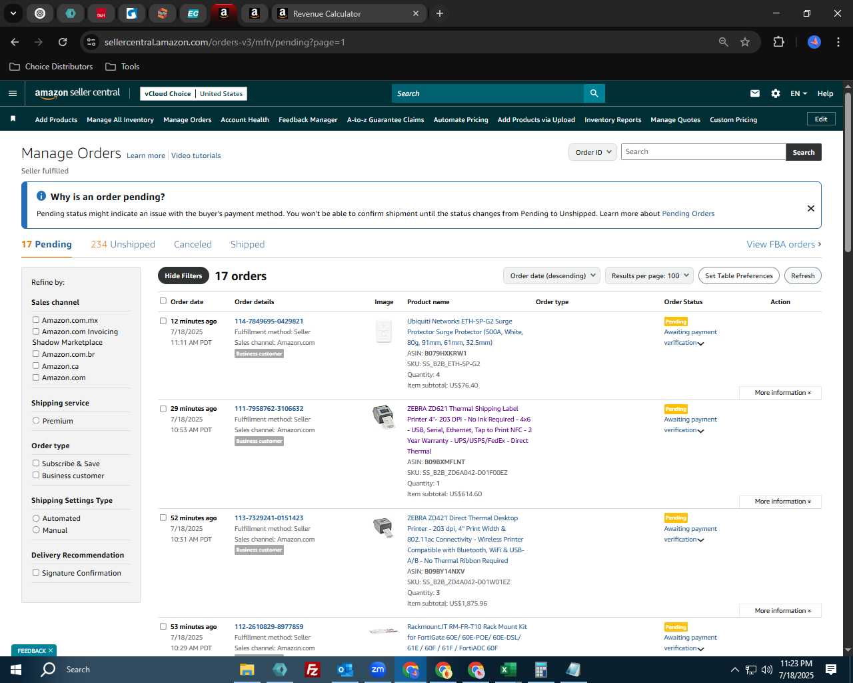Switch to the Canceled orders tab
Screen dimensions: 853x683
[x=193, y=244]
